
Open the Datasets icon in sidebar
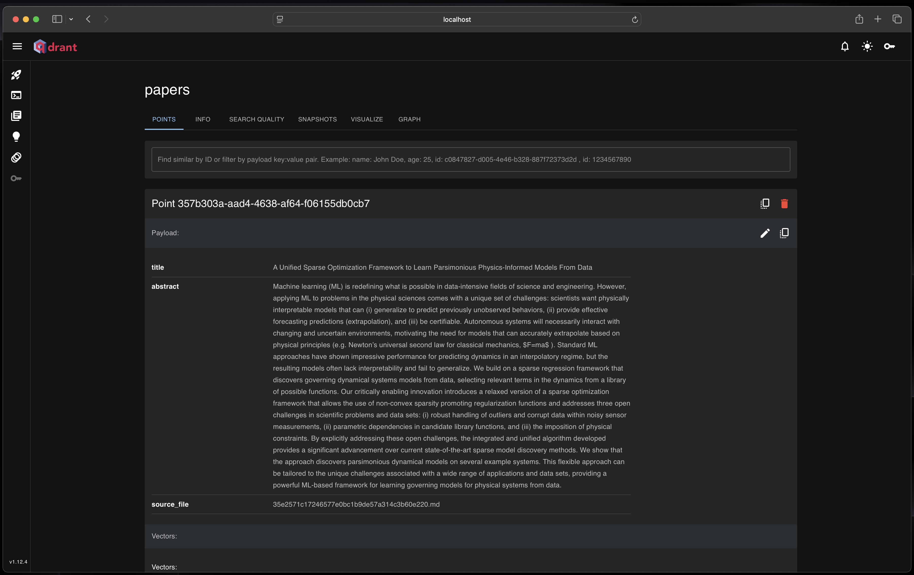point(16,157)
